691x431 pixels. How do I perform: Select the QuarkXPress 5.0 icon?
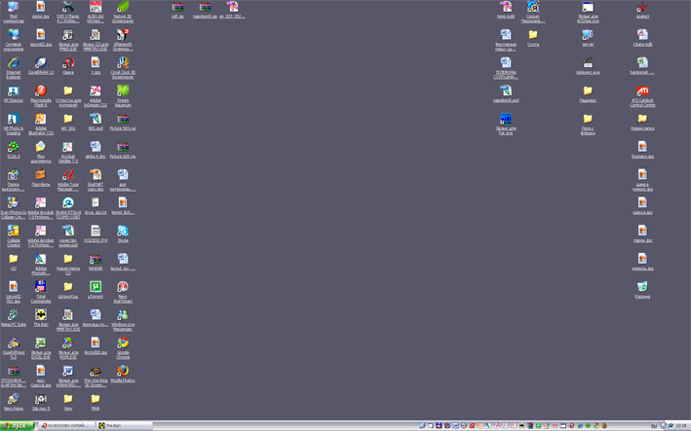point(14,343)
